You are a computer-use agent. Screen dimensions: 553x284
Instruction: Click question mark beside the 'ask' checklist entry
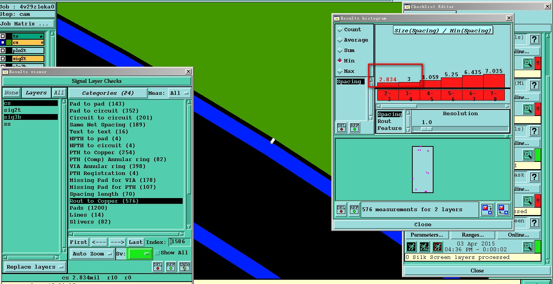(x=534, y=177)
